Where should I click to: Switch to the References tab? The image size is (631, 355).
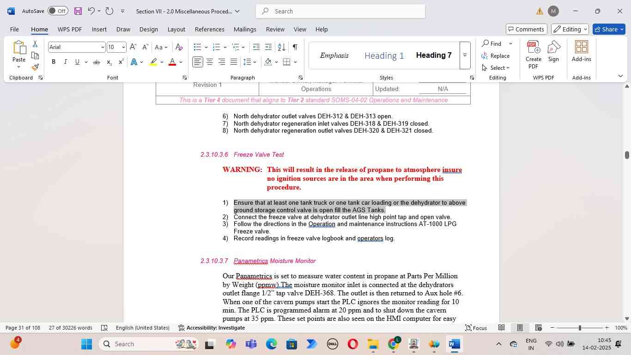tap(210, 29)
